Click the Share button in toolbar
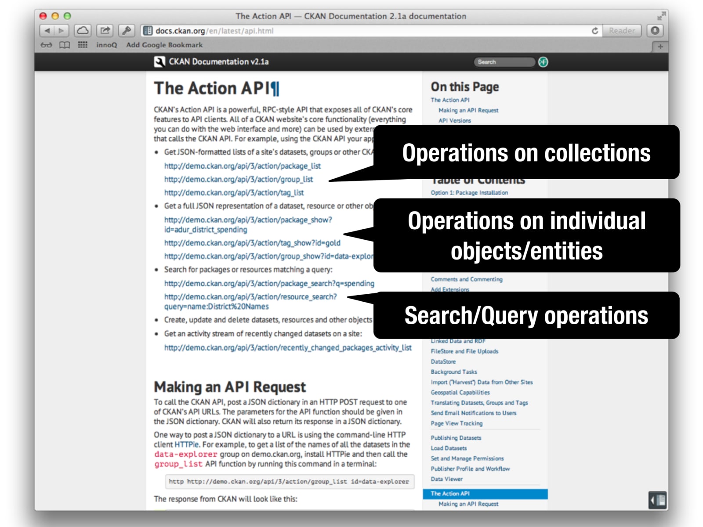This screenshot has height=527, width=703. click(x=105, y=31)
